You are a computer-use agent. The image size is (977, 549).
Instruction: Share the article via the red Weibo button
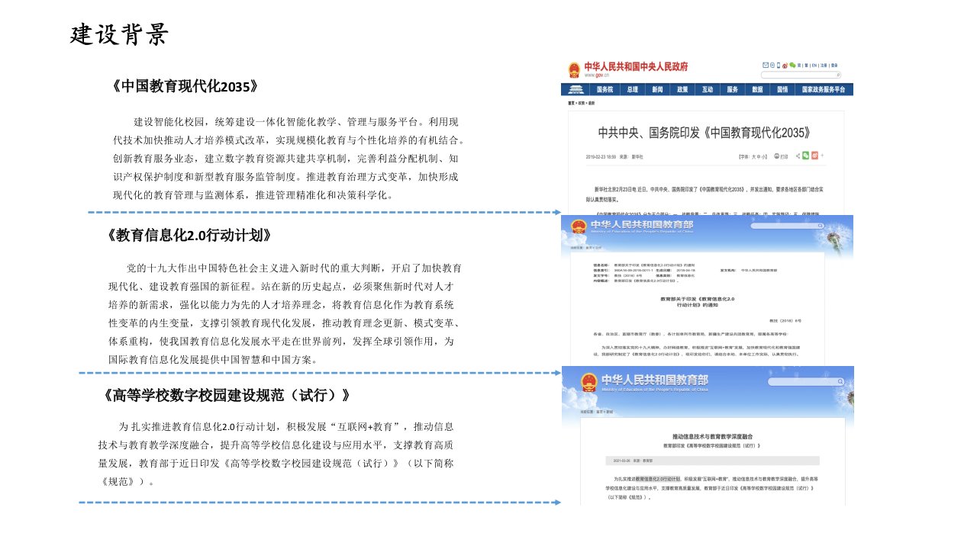point(814,156)
